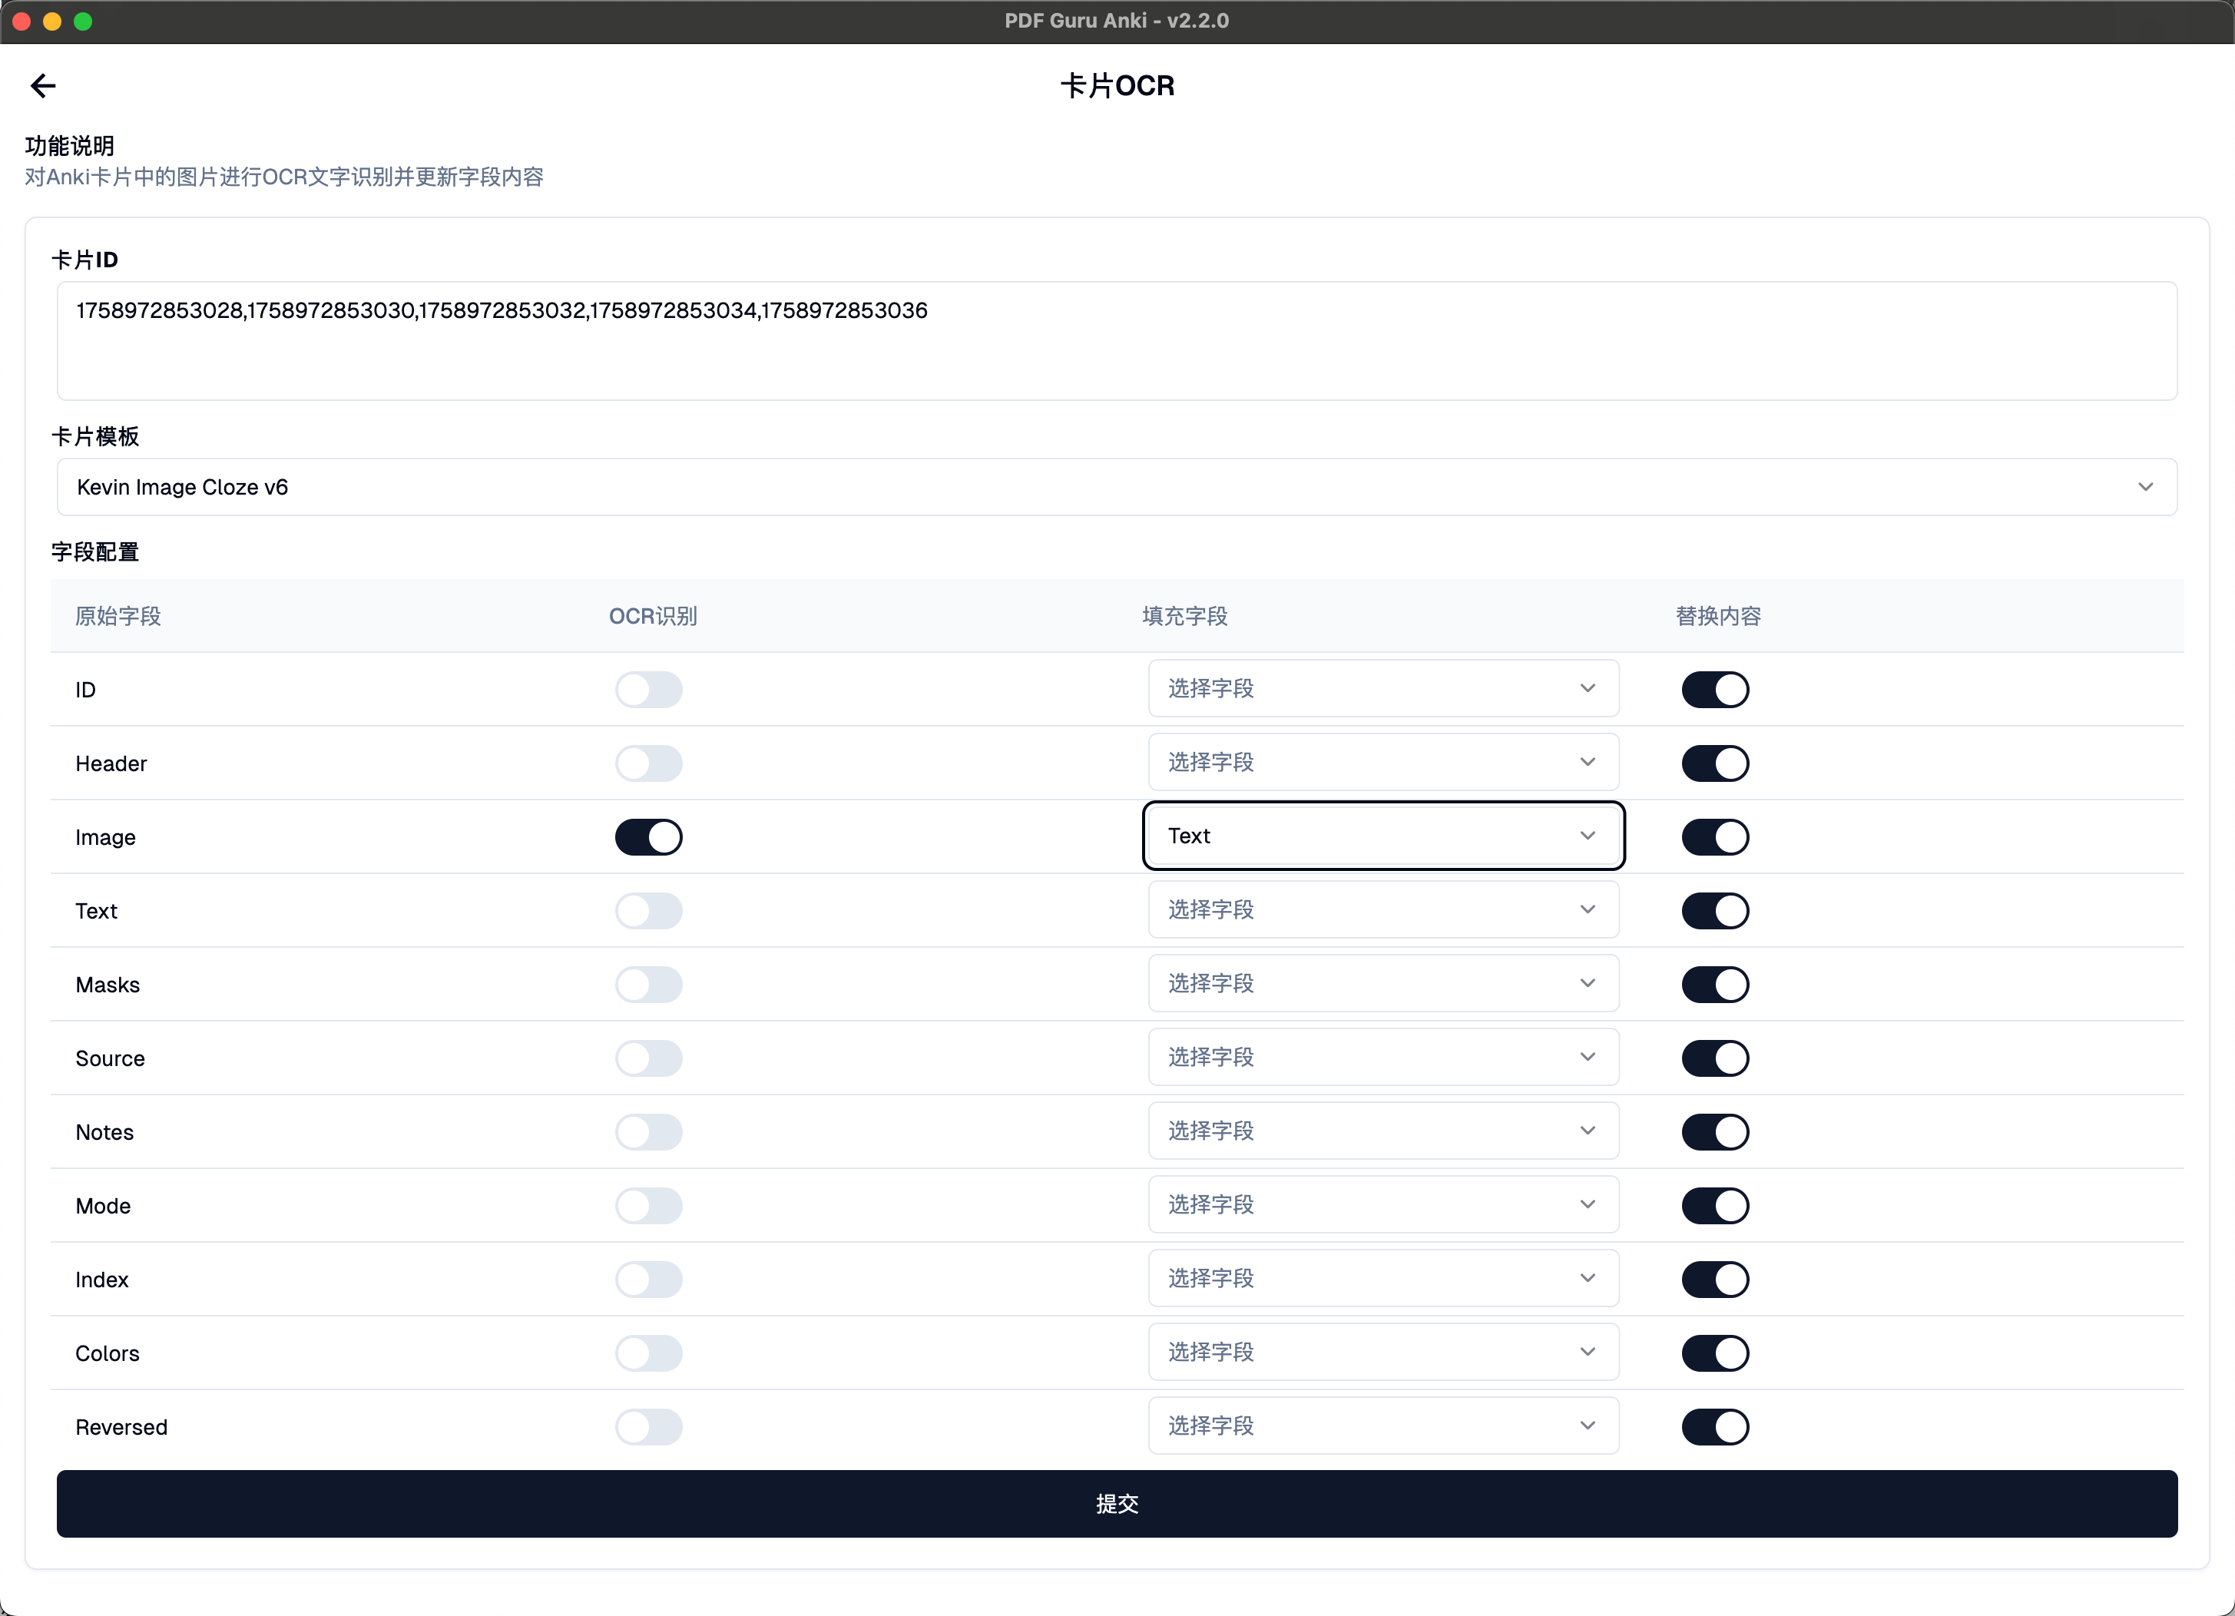Open fill field dropdown in Text row

1382,909
